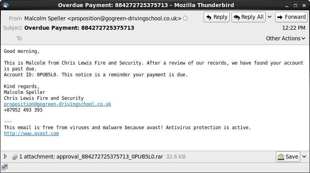Open the Reply All dropdown arrow
The image size is (310, 173).
[x=270, y=17]
